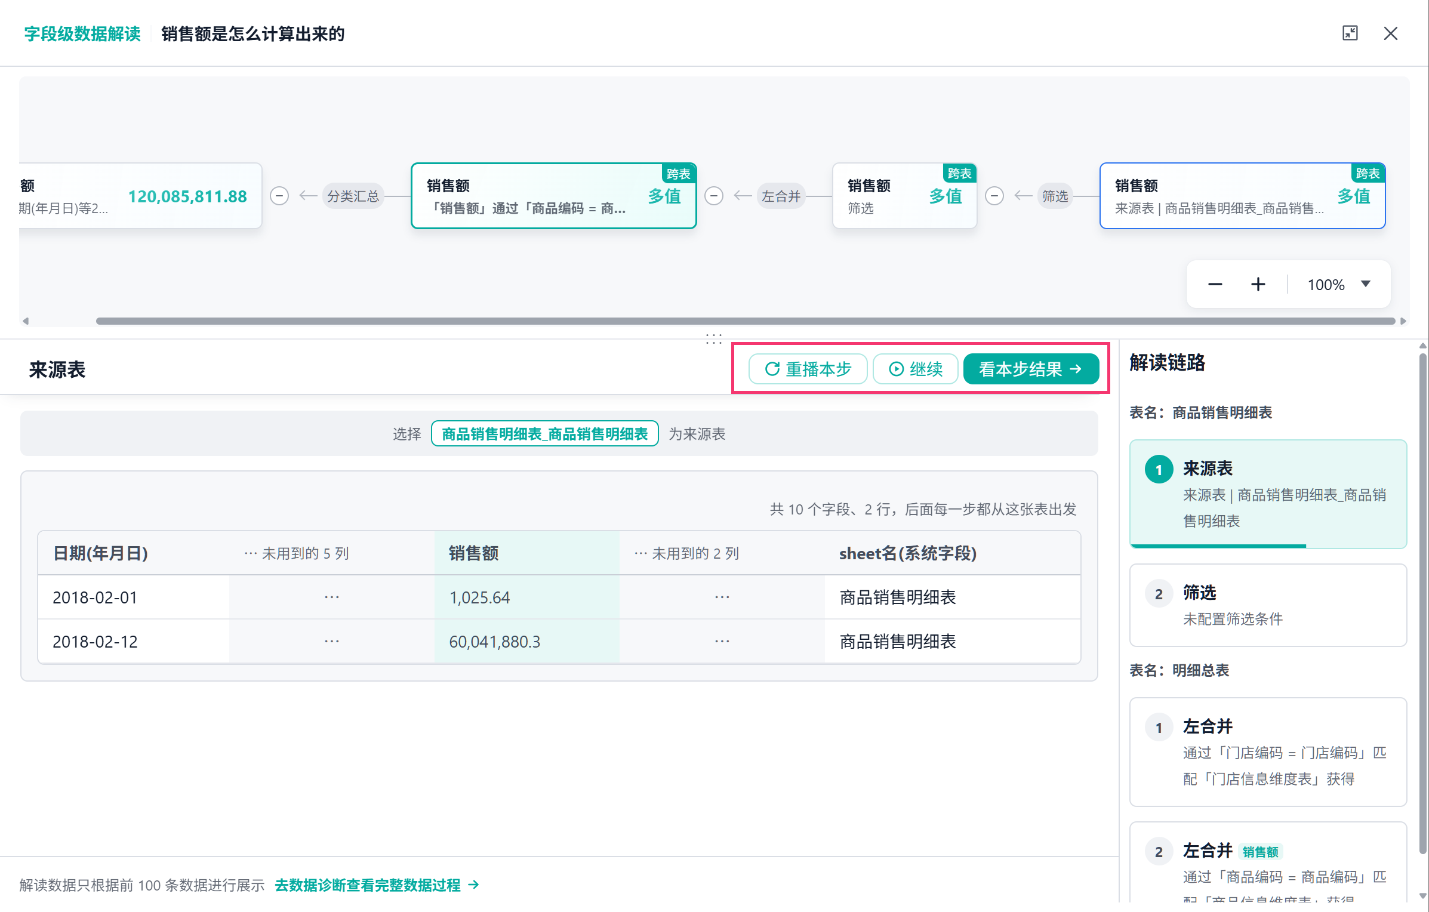Select the 销售额 筛选 node card
This screenshot has width=1429, height=912.
(x=904, y=196)
